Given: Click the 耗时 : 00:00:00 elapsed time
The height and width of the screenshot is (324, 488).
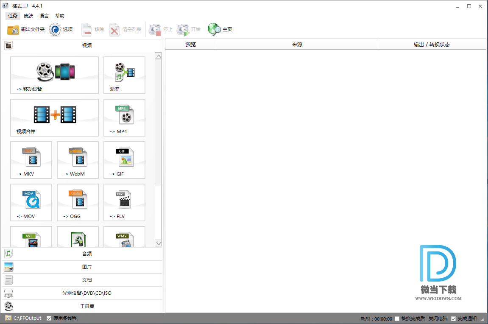Looking at the screenshot, I should [376, 319].
